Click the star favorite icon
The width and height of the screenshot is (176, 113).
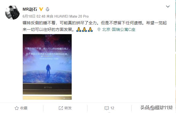click(x=17, y=108)
